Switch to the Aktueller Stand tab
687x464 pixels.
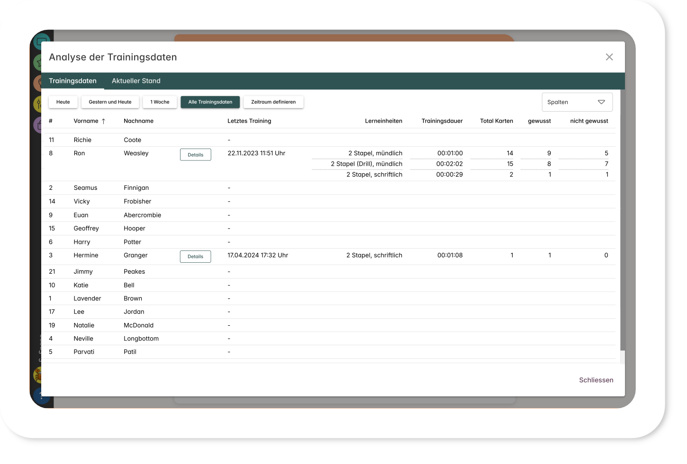136,81
